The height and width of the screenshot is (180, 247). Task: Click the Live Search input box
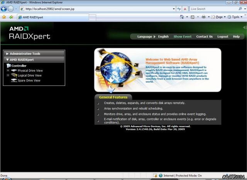point(214,9)
